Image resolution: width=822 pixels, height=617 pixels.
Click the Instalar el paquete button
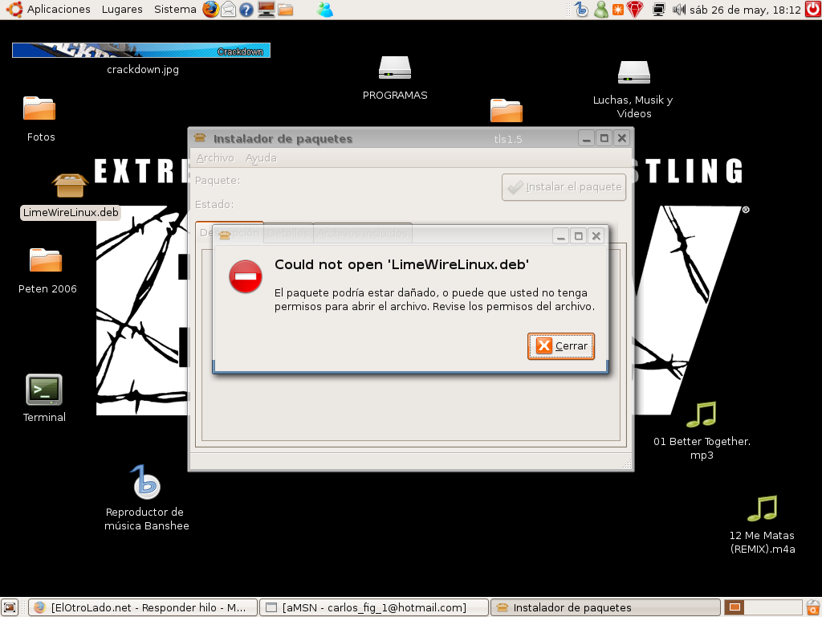click(x=564, y=187)
